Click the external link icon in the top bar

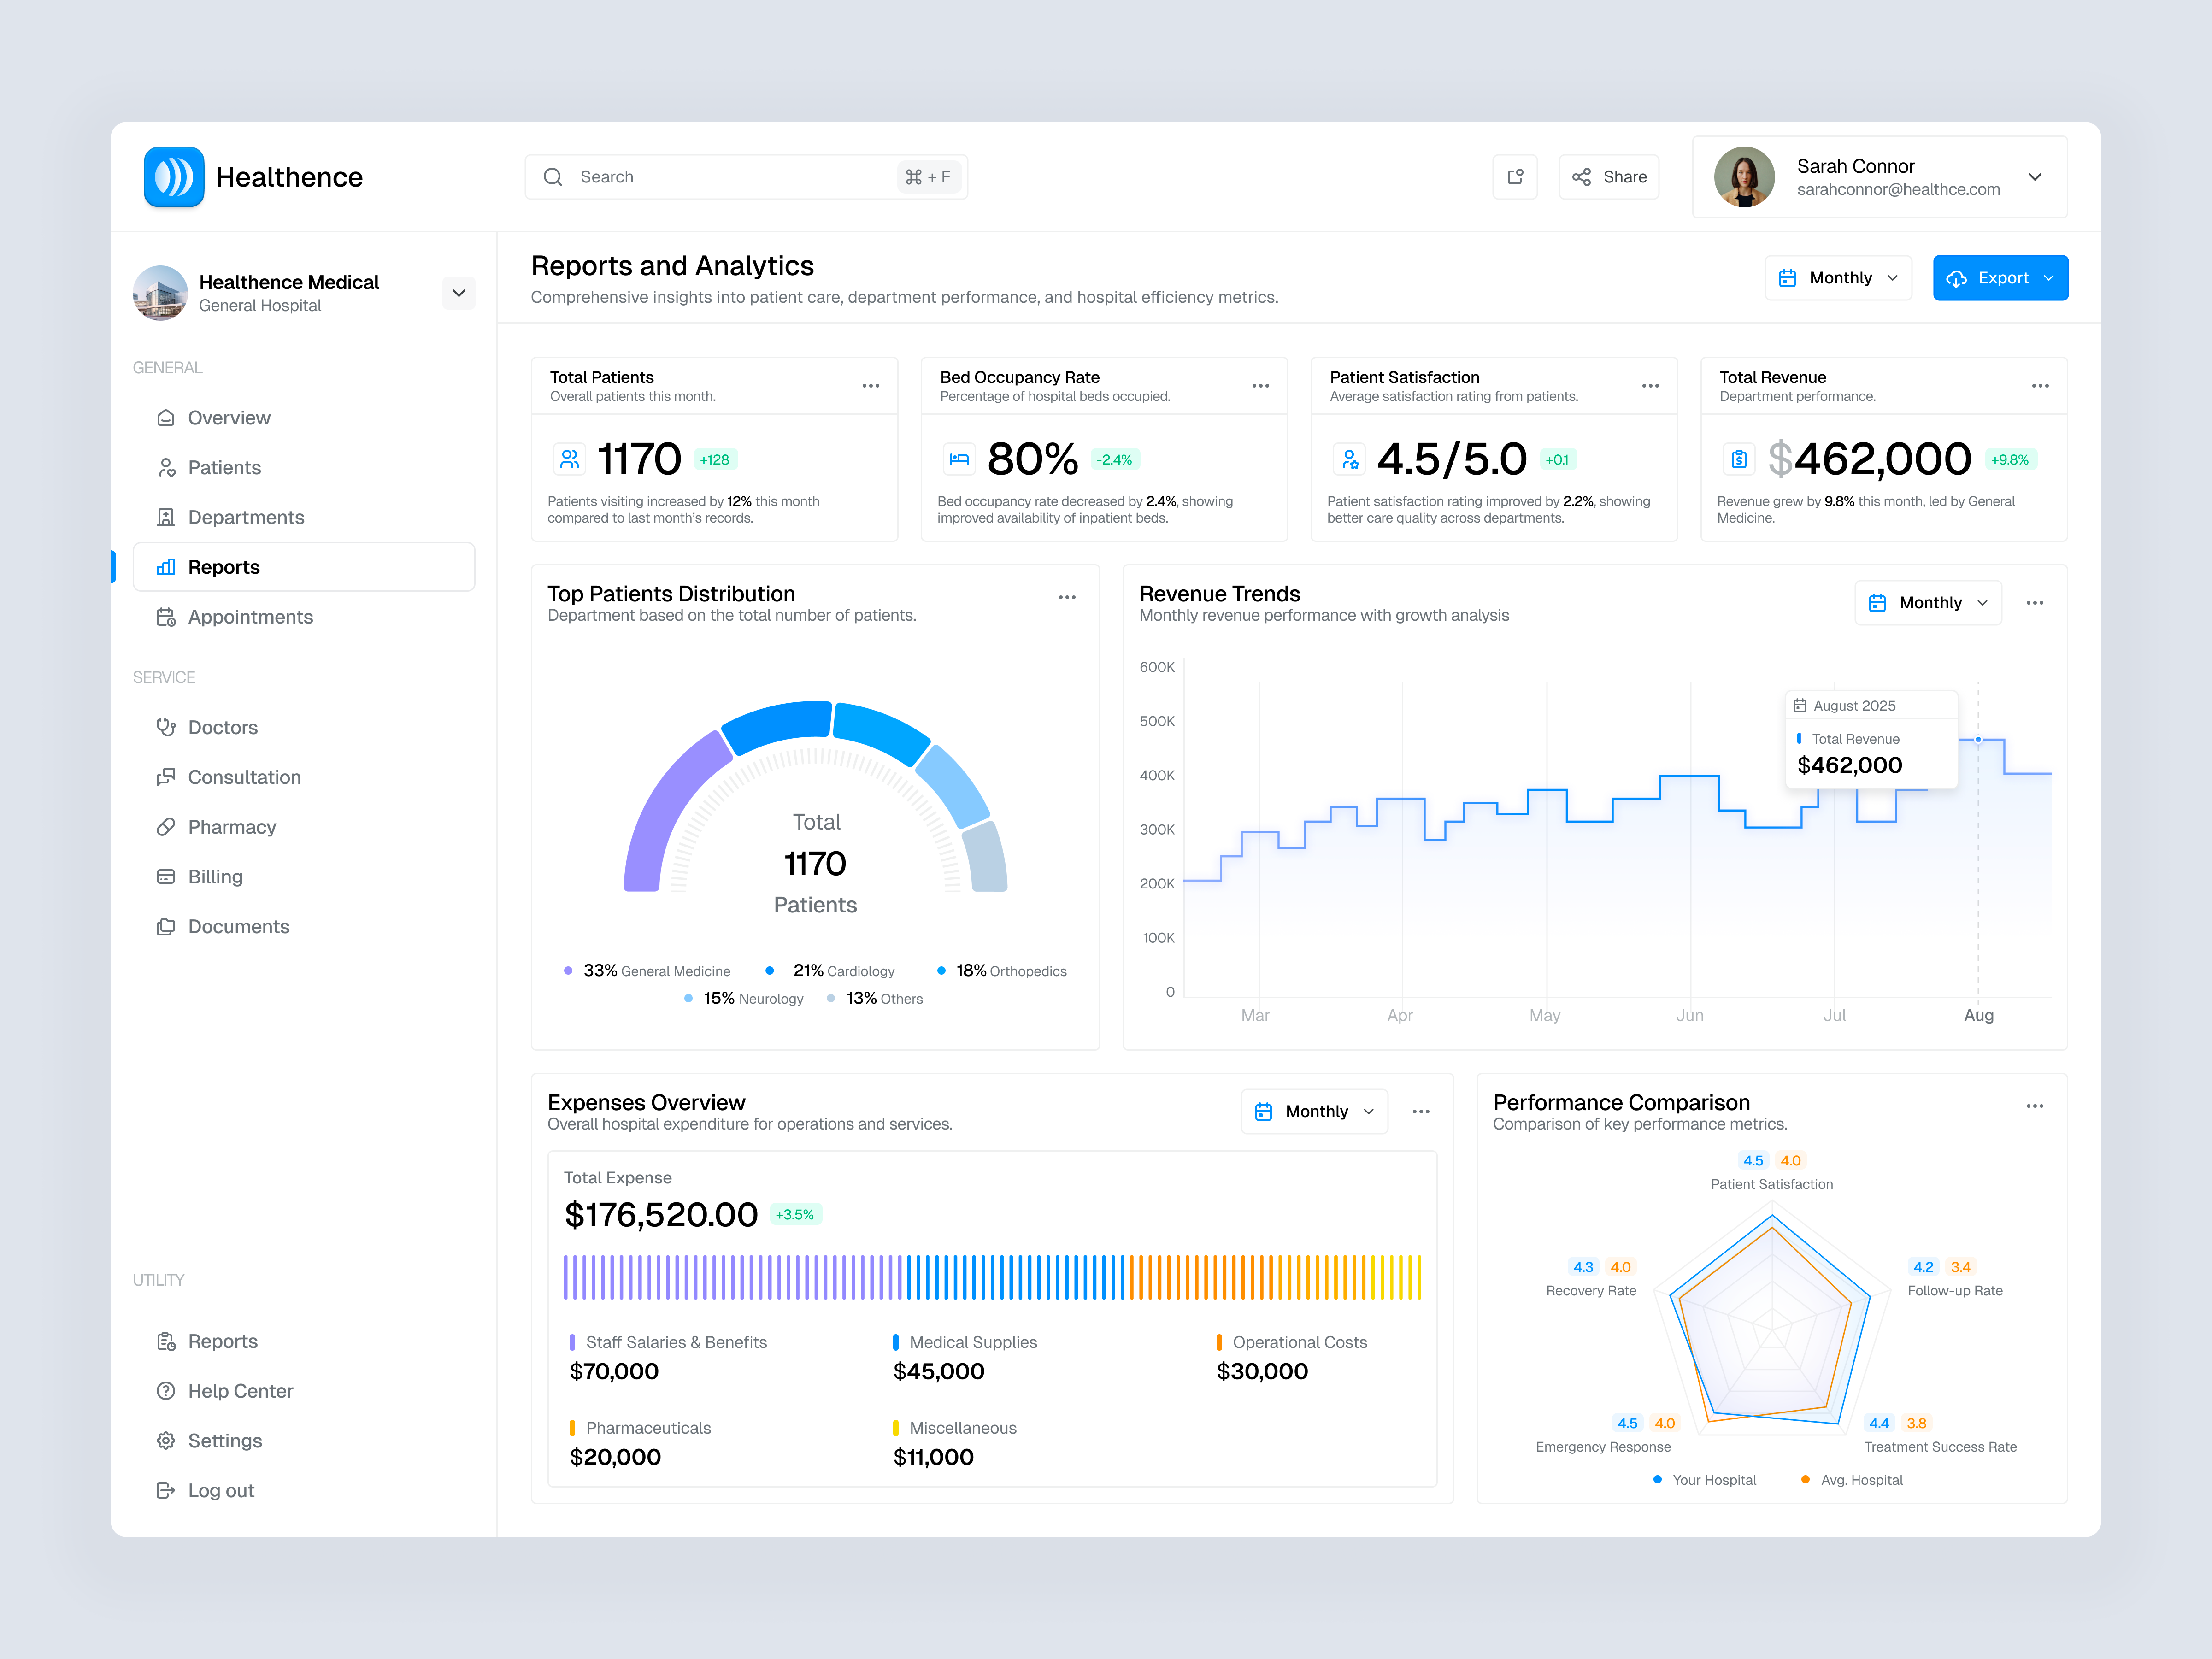pos(1515,176)
